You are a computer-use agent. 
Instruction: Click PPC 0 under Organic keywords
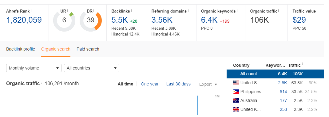click(x=207, y=28)
